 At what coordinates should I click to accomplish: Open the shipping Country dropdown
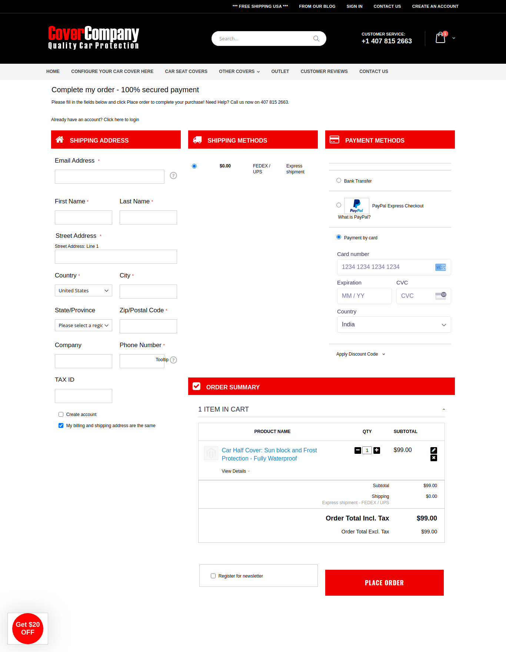tap(83, 291)
